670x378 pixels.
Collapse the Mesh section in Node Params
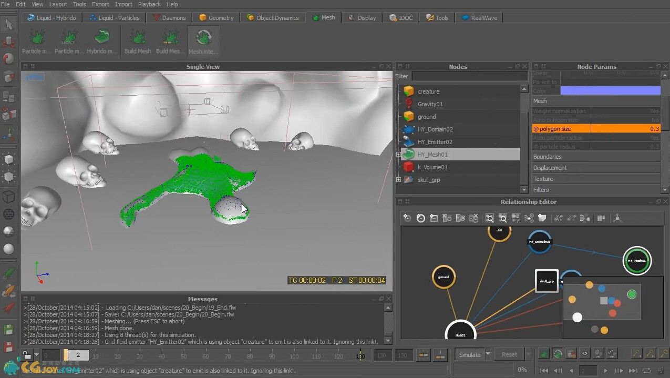[596, 101]
